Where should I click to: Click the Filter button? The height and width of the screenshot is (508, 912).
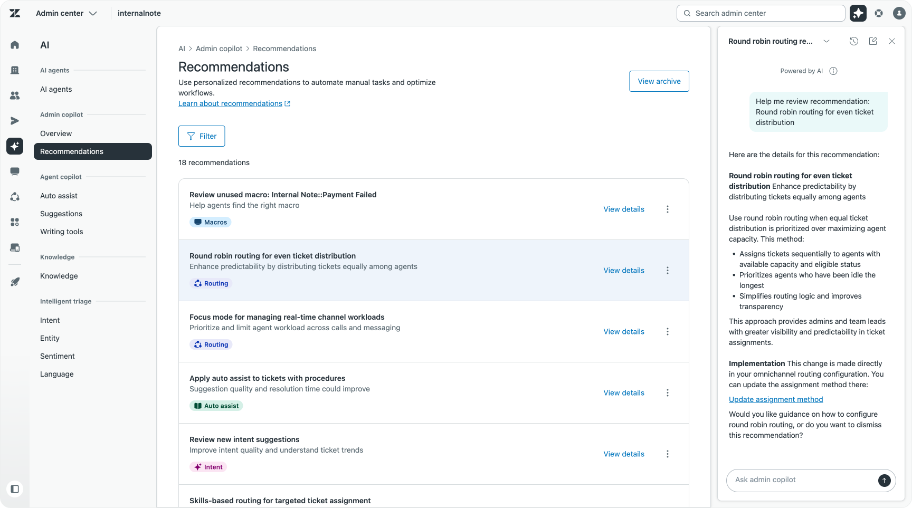tap(202, 136)
